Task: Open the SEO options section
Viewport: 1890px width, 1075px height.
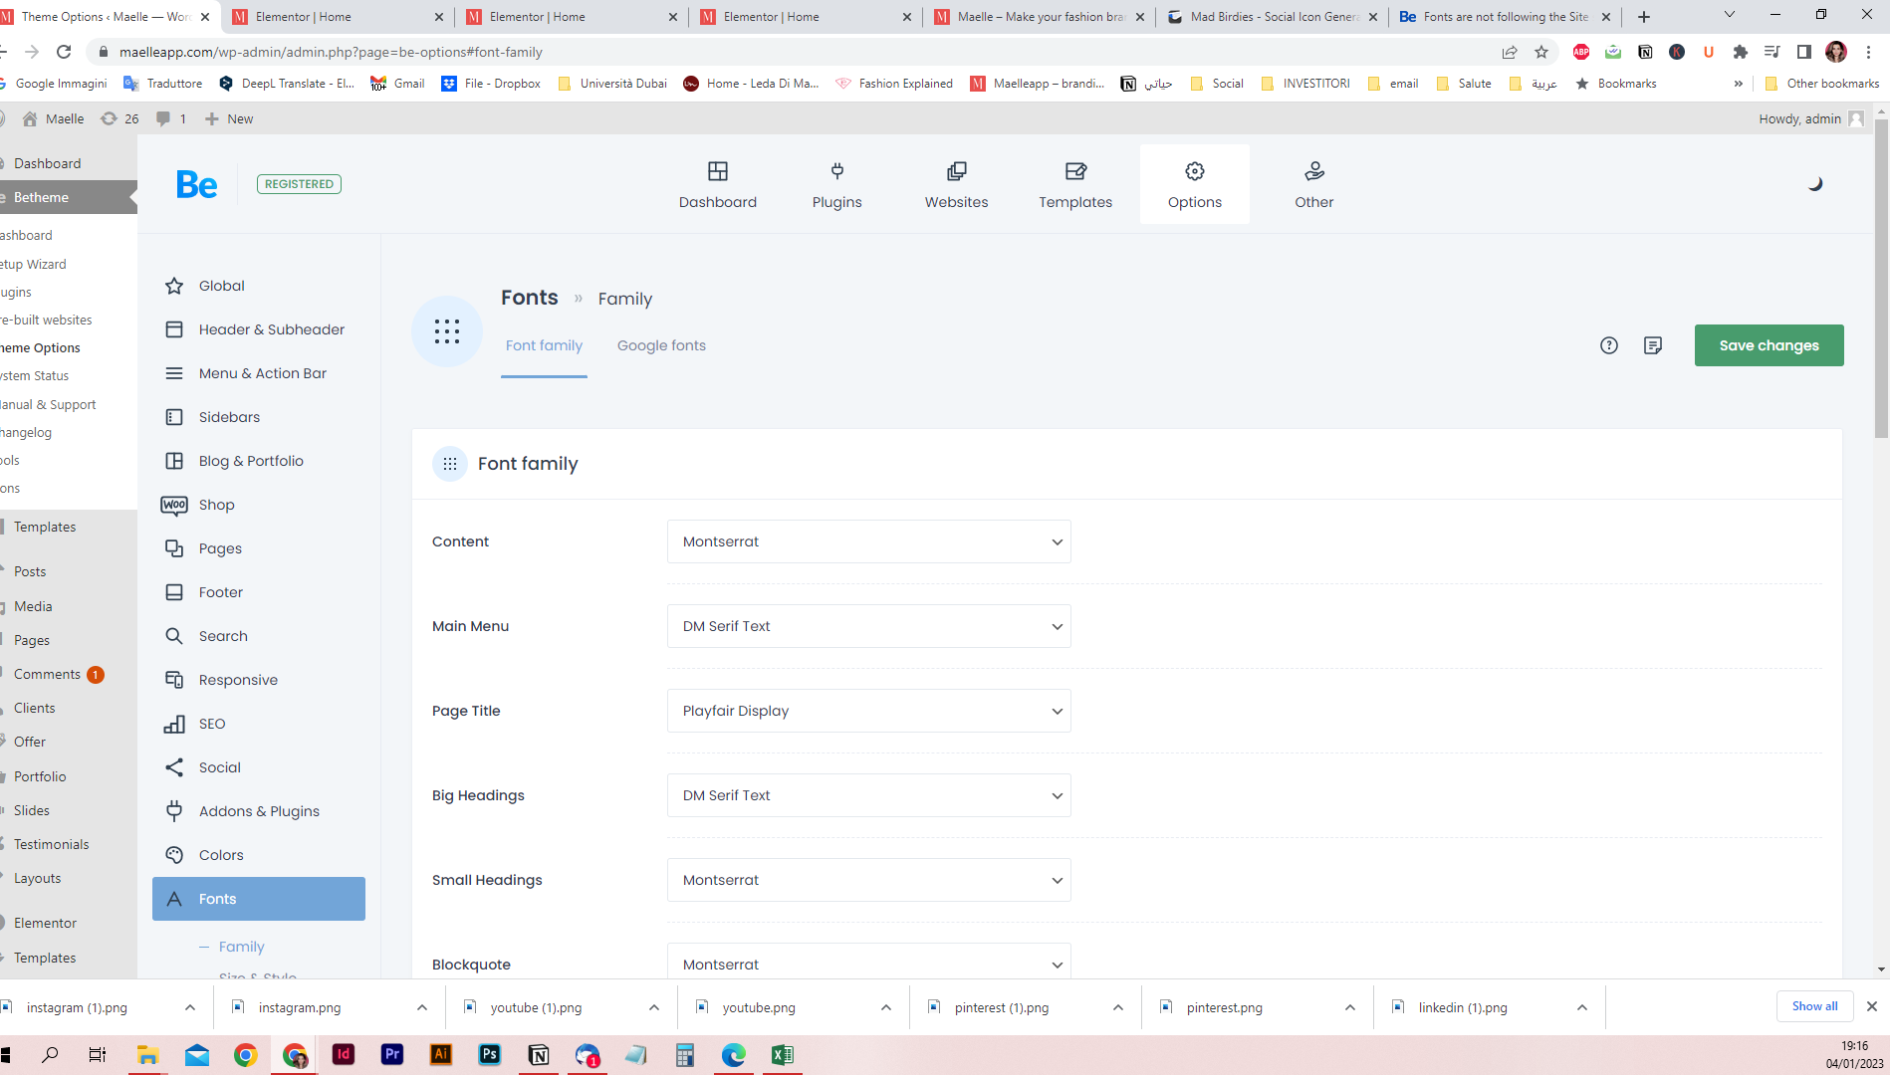Action: [x=259, y=724]
